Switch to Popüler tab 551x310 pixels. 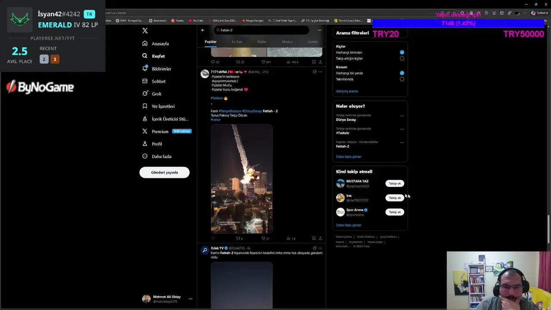pos(210,42)
